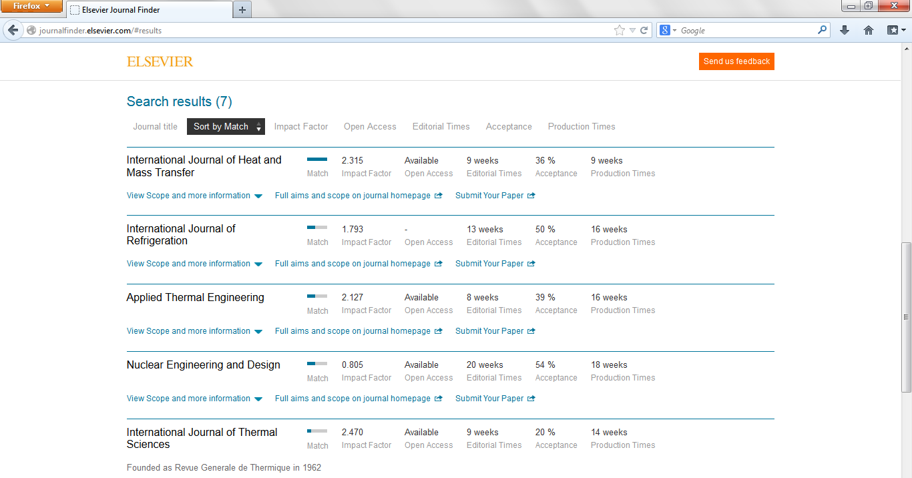Expand scope info for Heat and Mass Transfer
Screen dimensions: 912x478
pyautogui.click(x=195, y=196)
